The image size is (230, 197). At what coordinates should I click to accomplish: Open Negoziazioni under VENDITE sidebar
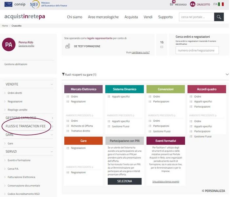[x=15, y=101]
